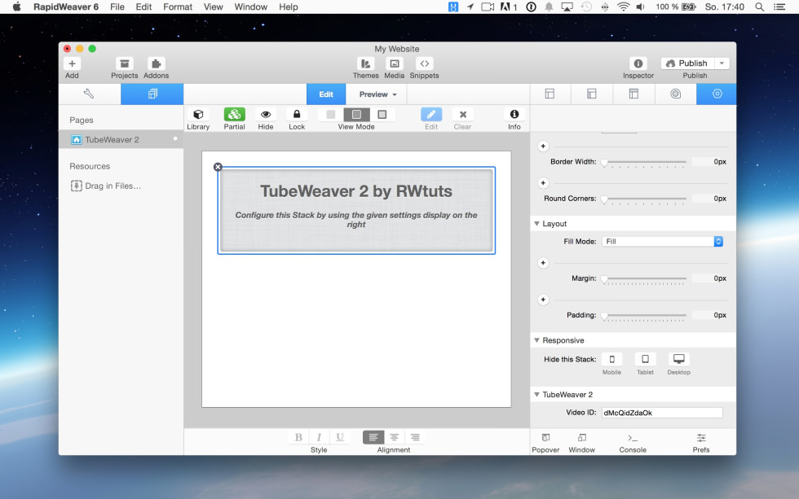
Task: Select the TubeWeaver 2 page
Action: [121, 139]
